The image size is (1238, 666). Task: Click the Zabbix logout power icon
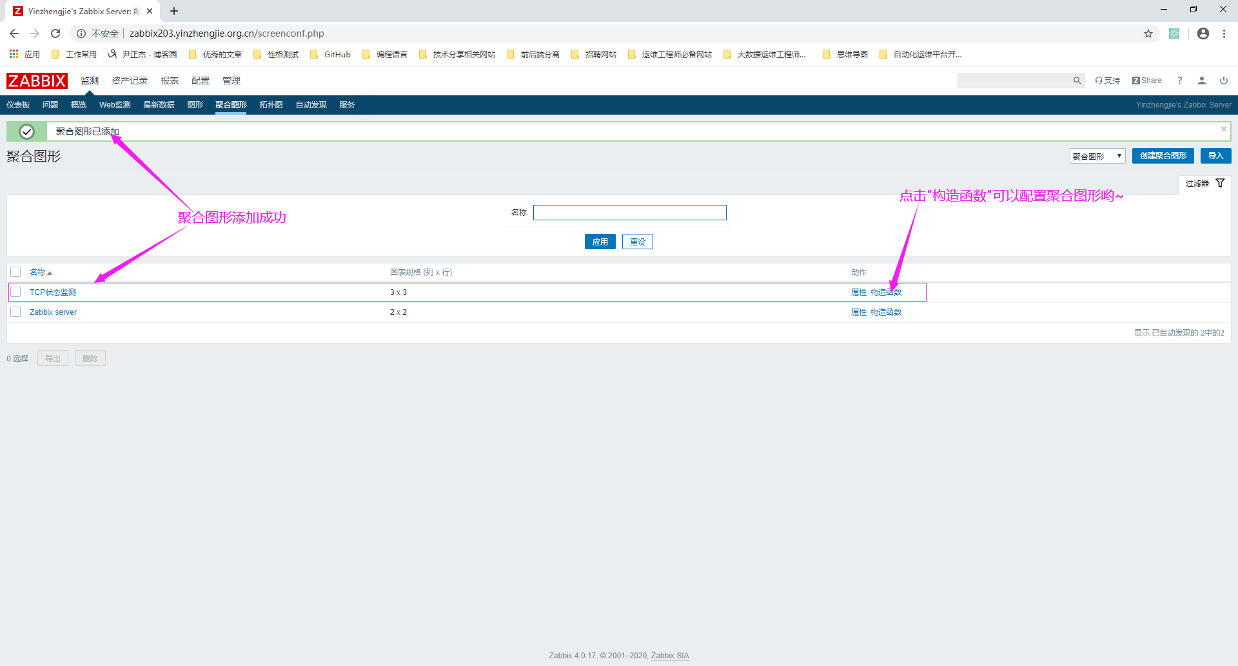(x=1223, y=81)
